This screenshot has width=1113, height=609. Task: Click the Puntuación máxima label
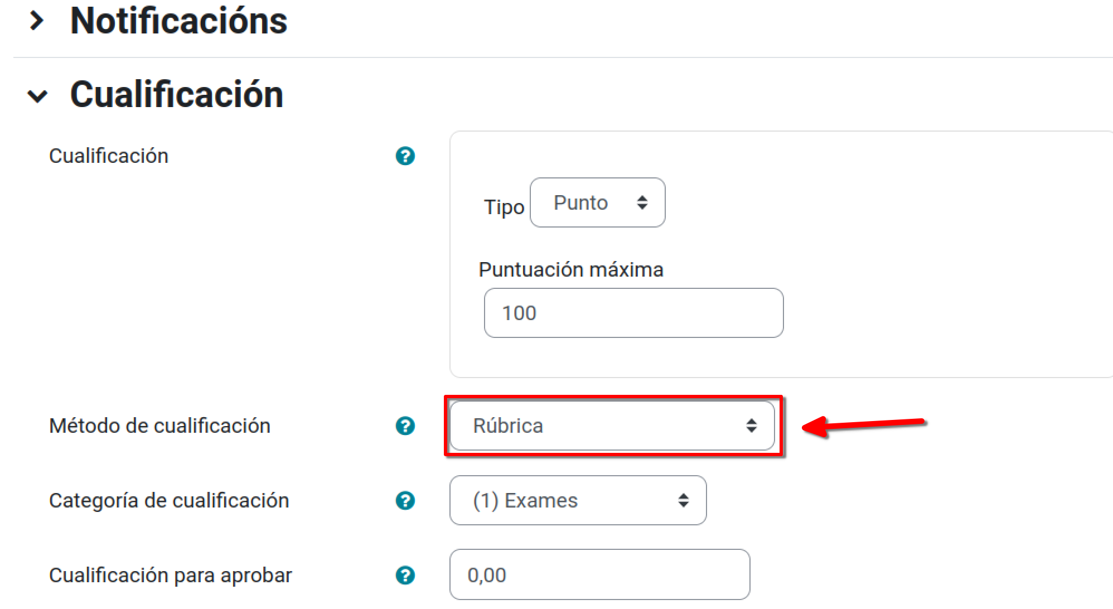[x=570, y=269]
